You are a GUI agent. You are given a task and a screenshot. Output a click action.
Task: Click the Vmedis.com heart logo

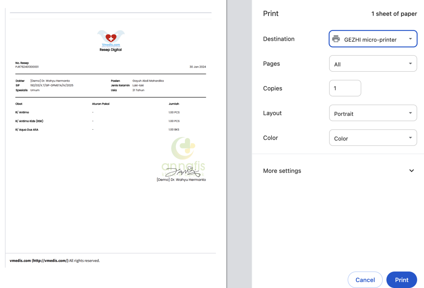(111, 38)
